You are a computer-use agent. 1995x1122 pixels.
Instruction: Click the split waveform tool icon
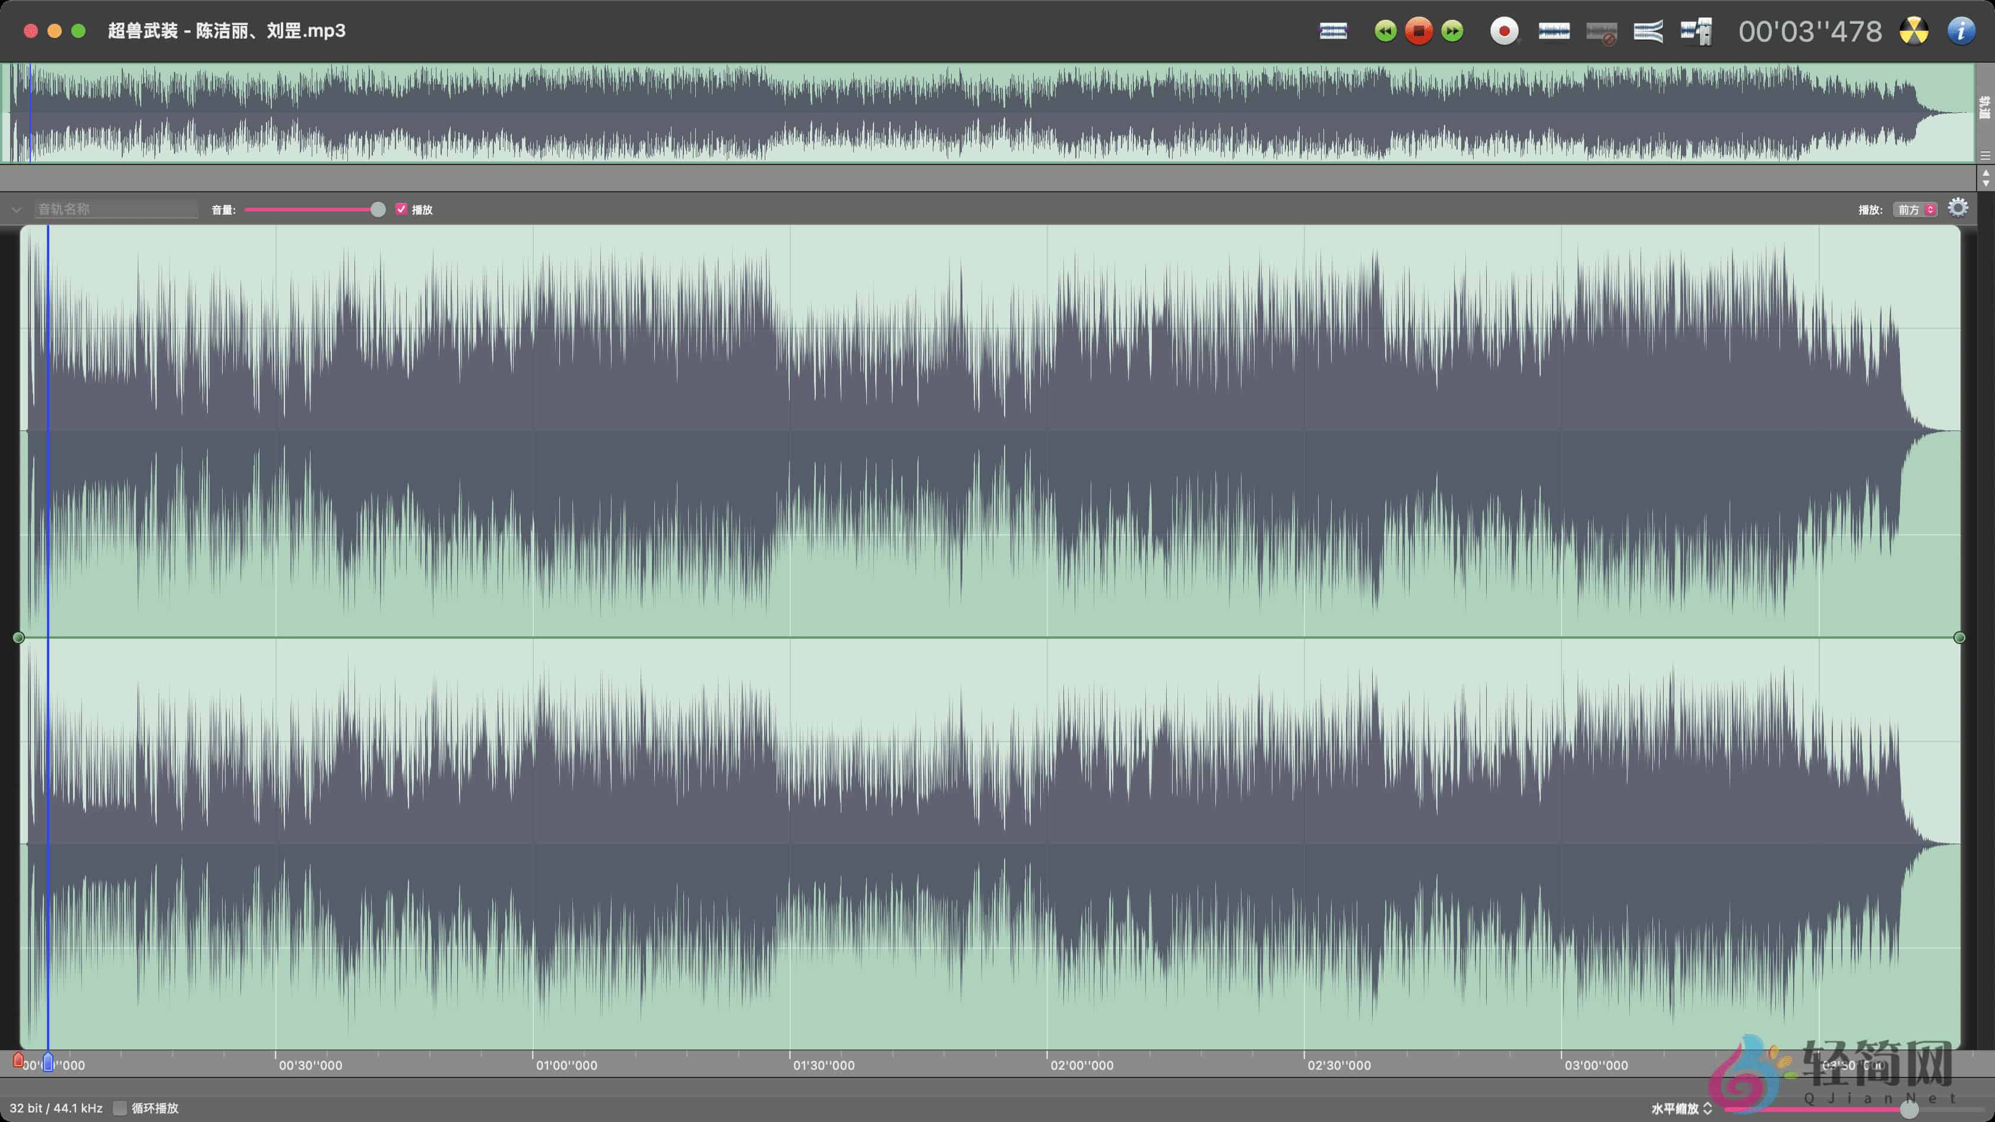click(x=1696, y=31)
